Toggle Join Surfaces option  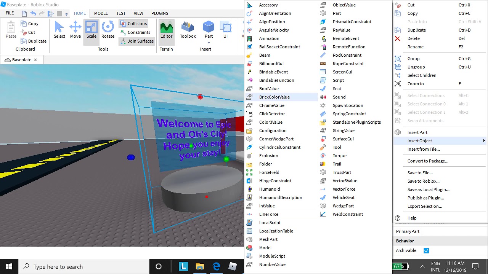coord(137,41)
